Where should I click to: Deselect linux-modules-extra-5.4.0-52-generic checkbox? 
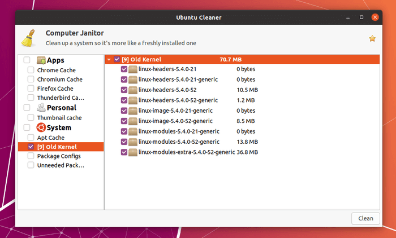pos(124,152)
